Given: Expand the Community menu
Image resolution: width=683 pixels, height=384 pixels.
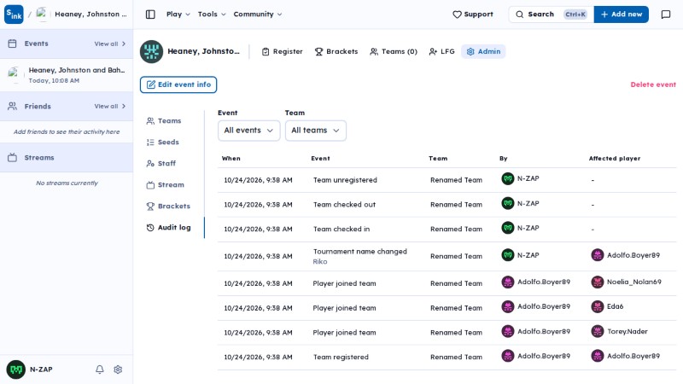Looking at the screenshot, I should [x=258, y=15].
